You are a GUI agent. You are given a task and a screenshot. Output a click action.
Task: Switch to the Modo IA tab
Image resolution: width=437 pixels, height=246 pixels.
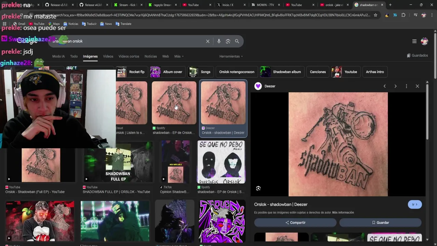pos(58,56)
